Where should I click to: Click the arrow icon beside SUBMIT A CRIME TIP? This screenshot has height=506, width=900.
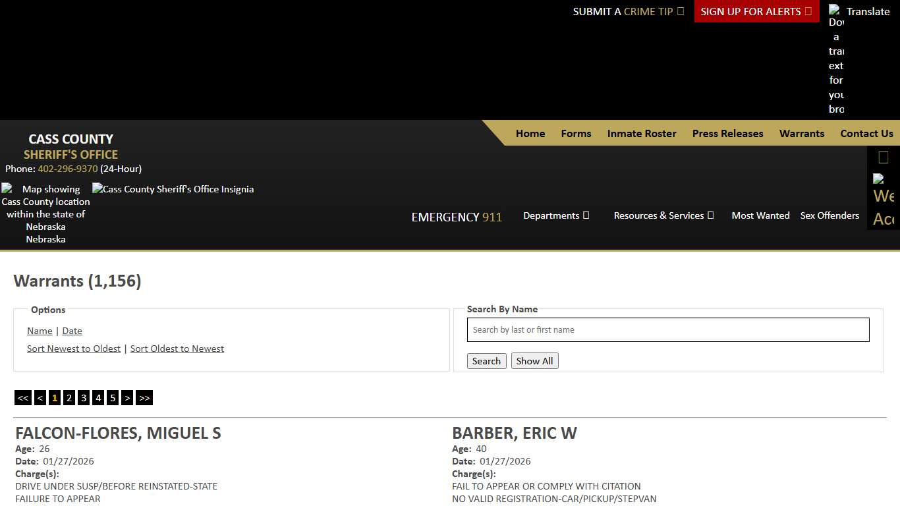click(680, 11)
